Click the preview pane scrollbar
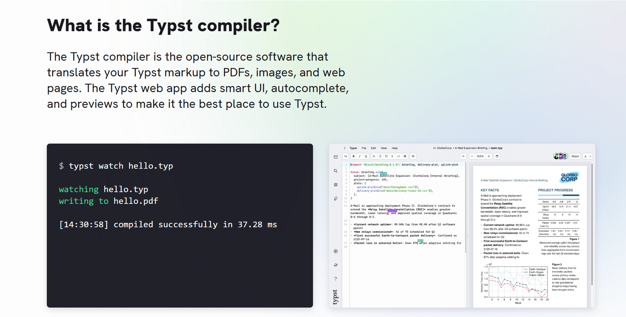This screenshot has height=317, width=626. [592, 224]
